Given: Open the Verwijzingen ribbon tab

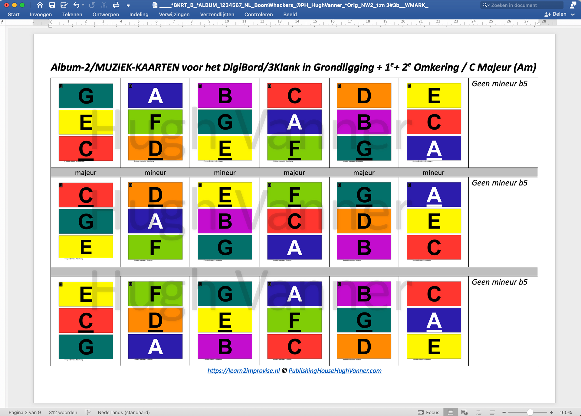Looking at the screenshot, I should click(174, 15).
